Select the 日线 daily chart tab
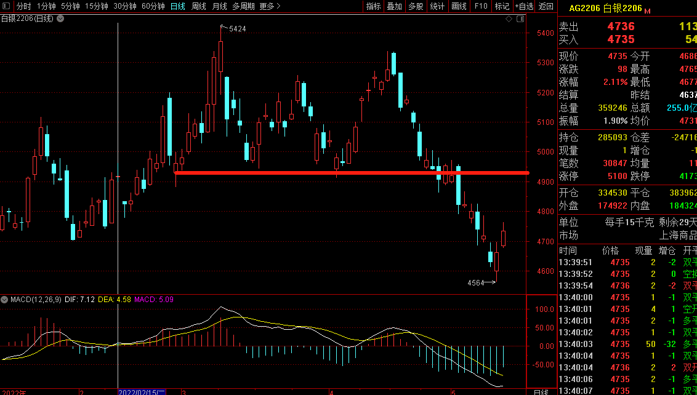The height and width of the screenshot is (395, 697). point(178,6)
